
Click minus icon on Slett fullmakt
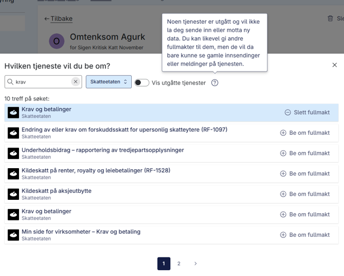[x=287, y=113]
